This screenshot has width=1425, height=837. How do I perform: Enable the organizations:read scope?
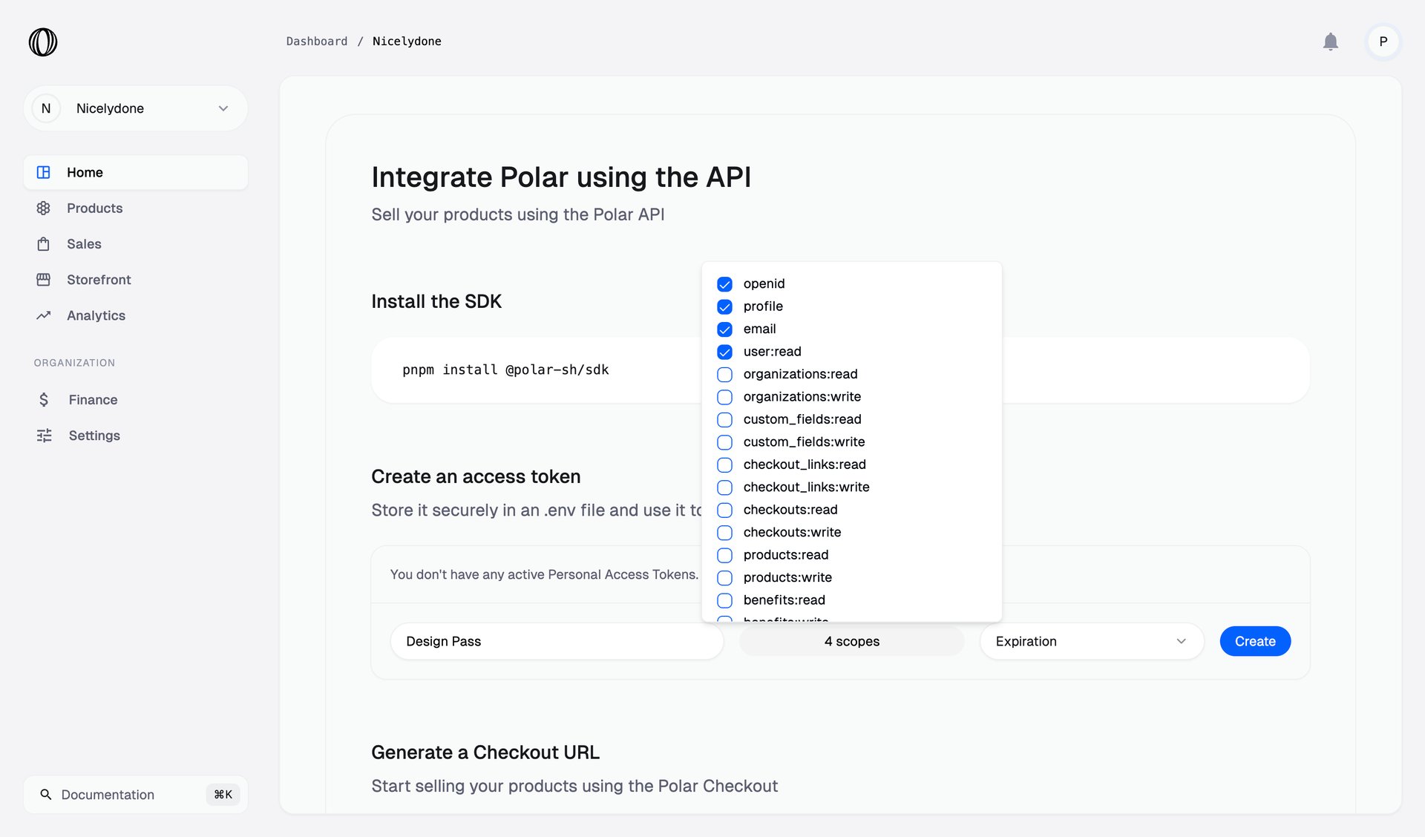[x=724, y=375]
